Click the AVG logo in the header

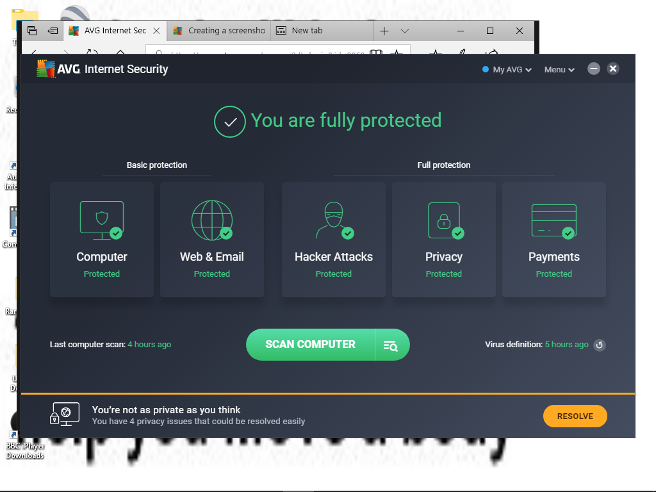pyautogui.click(x=58, y=69)
